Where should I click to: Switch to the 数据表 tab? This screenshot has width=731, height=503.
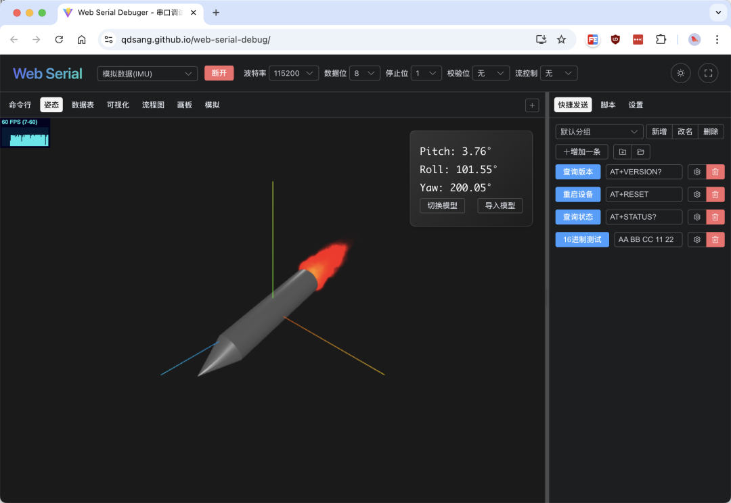pyautogui.click(x=83, y=105)
